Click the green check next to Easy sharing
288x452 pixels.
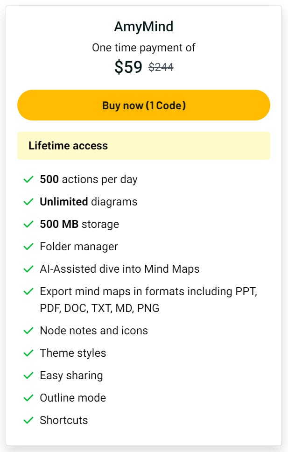click(x=28, y=375)
